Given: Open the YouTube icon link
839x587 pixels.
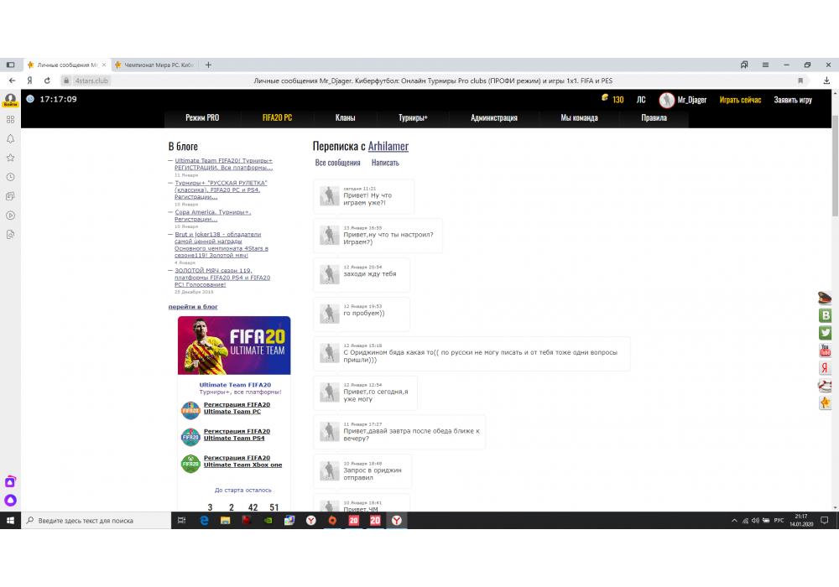Looking at the screenshot, I should (x=825, y=351).
